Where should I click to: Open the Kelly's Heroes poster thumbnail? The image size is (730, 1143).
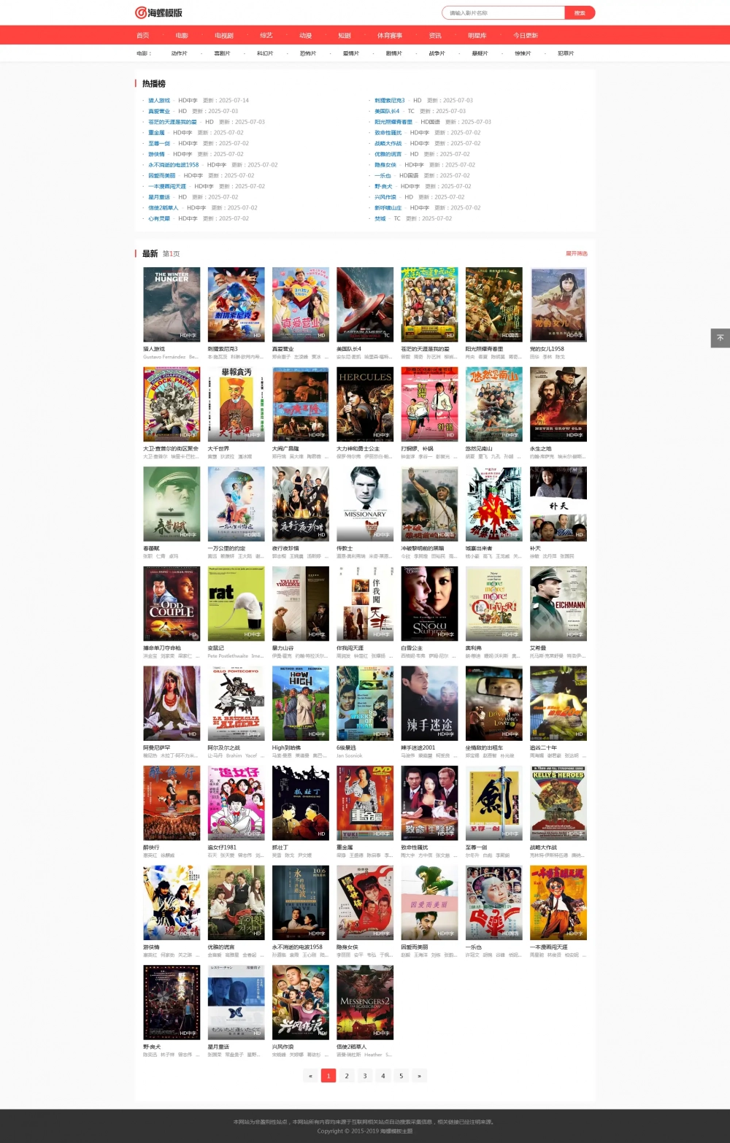558,803
